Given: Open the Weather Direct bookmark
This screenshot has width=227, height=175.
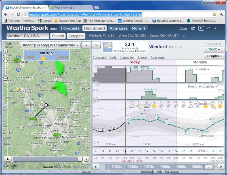Looking at the screenshot, I should [133, 20].
